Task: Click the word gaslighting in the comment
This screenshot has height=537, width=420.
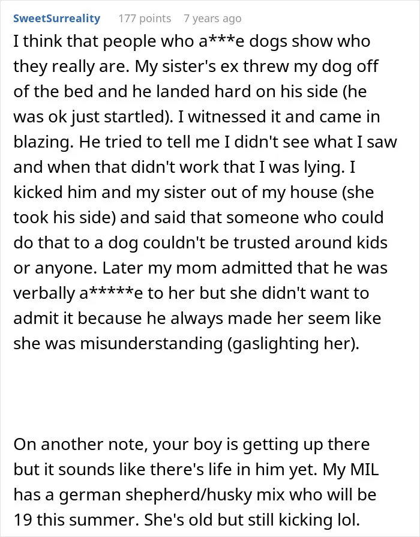Action: click(x=274, y=344)
